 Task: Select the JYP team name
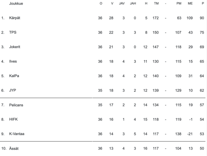(13, 90)
